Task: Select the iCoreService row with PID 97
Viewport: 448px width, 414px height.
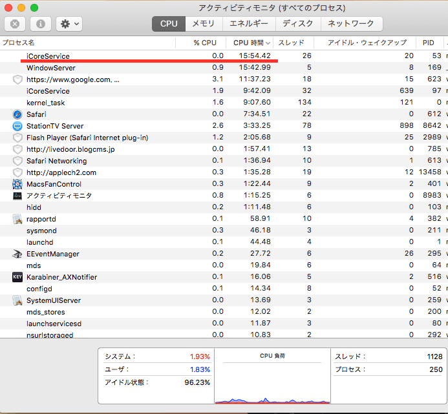Action: [224, 91]
